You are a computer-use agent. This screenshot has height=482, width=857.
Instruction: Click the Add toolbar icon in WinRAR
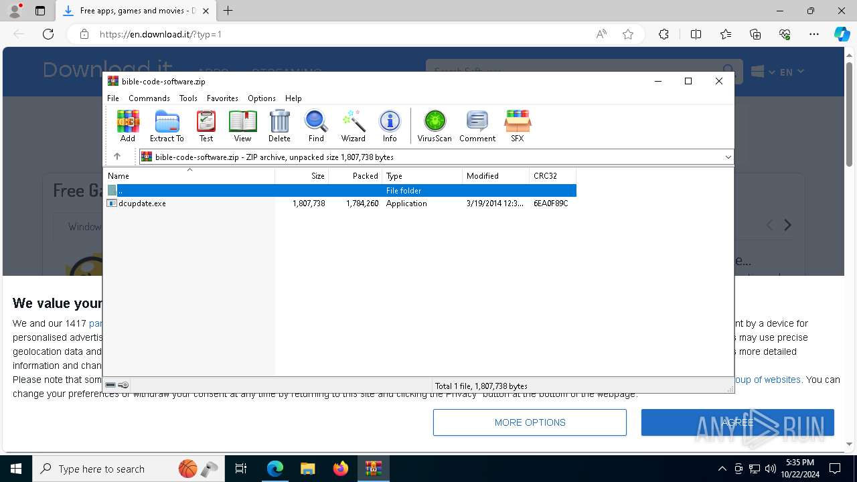(127, 126)
